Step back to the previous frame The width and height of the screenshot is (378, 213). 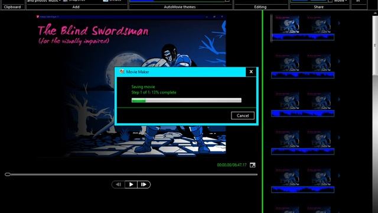118,185
